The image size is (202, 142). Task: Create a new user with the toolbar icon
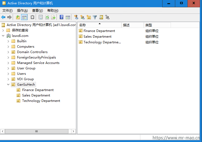[x=76, y=17]
